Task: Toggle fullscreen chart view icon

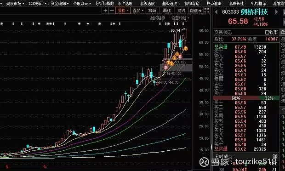Action: 206,11
